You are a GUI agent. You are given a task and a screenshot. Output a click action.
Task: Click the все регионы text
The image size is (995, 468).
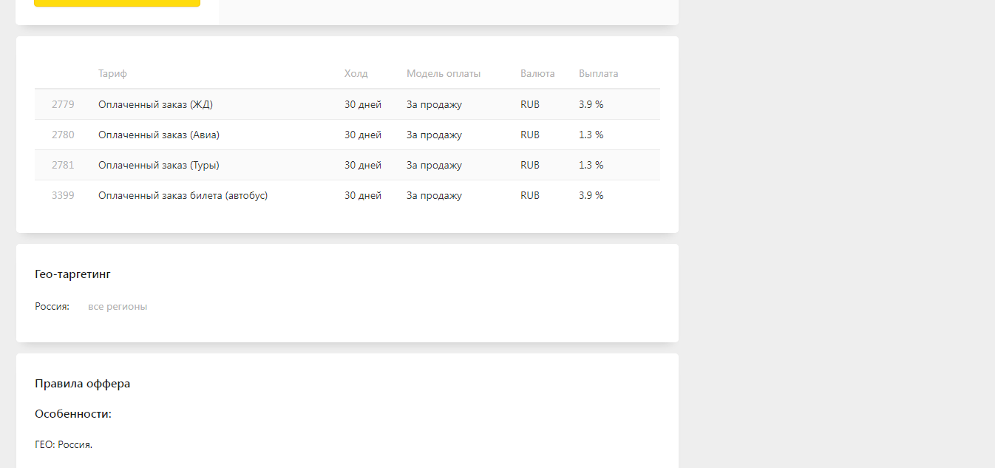pyautogui.click(x=118, y=307)
